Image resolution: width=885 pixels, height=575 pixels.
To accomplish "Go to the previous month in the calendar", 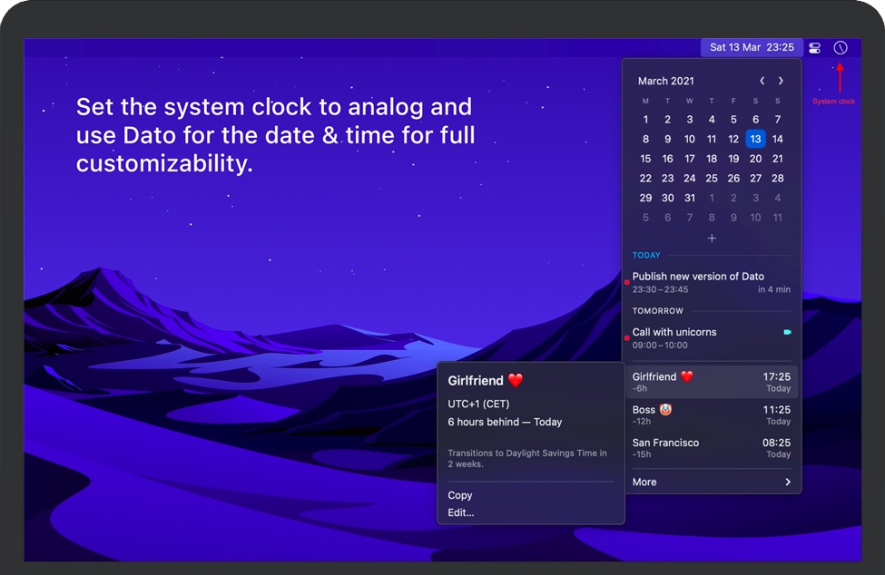I will 762,81.
